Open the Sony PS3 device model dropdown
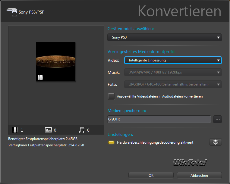The width and height of the screenshot is (230, 184). [x=164, y=37]
